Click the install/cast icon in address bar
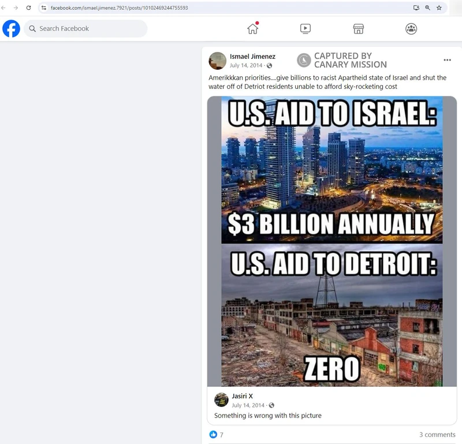The height and width of the screenshot is (444, 462). tap(416, 8)
